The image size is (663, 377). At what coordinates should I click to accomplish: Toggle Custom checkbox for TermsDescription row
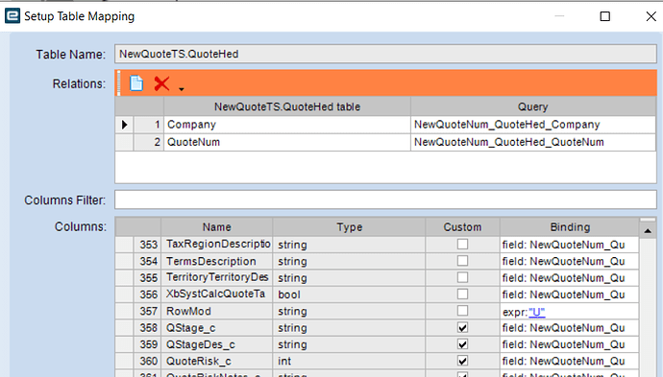click(462, 261)
